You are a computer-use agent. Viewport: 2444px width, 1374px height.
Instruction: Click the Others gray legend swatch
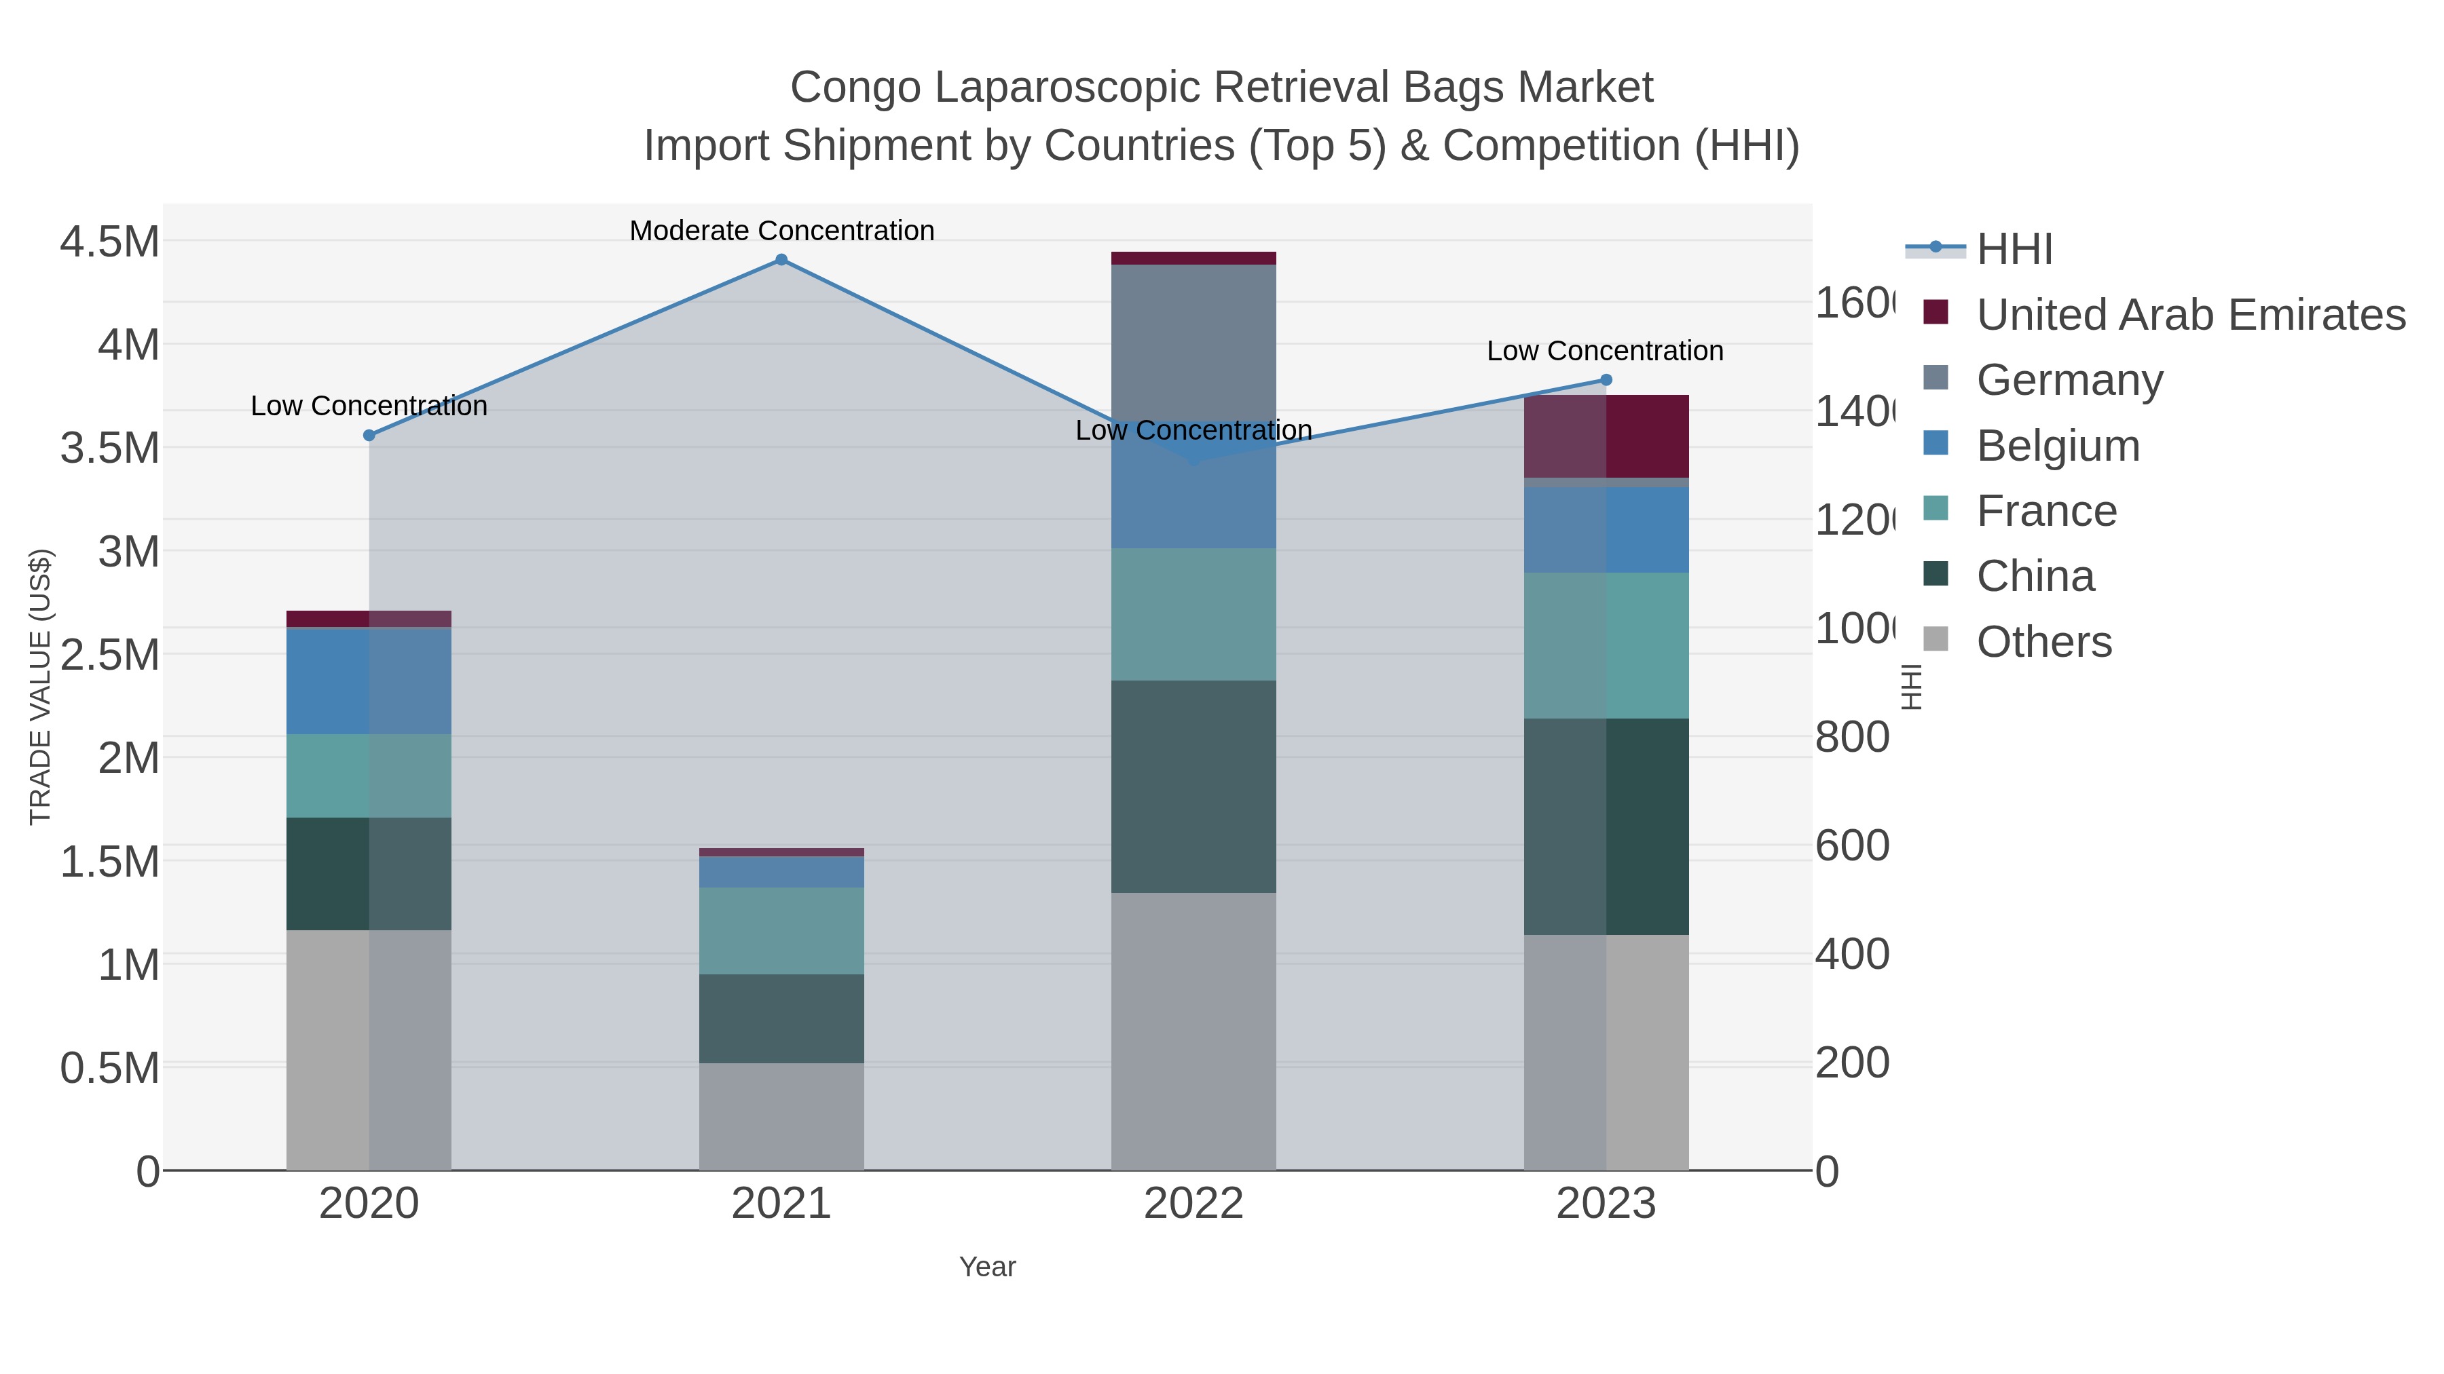(x=1936, y=639)
